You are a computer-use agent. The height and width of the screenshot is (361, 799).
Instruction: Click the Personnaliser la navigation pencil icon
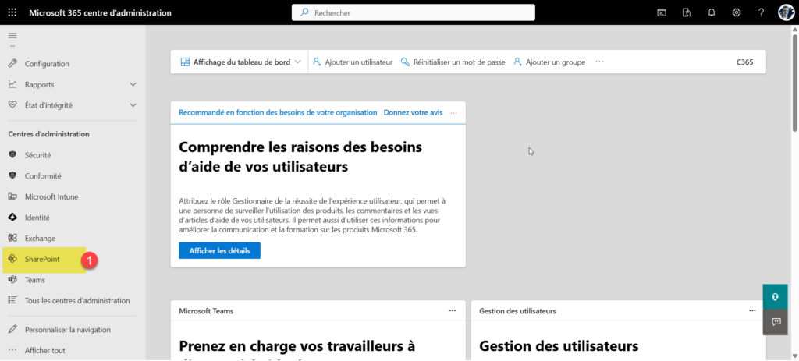[x=12, y=330]
